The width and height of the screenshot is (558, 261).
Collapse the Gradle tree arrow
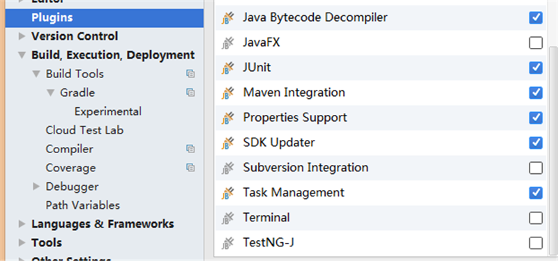[50, 93]
